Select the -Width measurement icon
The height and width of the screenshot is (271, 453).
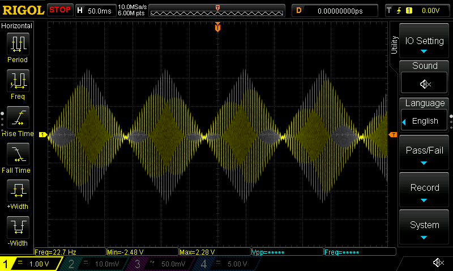18,227
